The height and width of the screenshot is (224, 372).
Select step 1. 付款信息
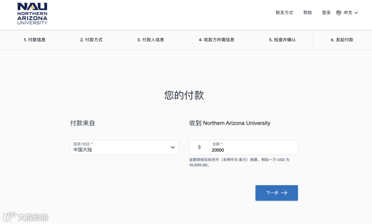click(x=34, y=40)
